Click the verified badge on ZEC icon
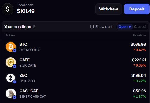Image resolution: width=150 pixels, height=103 pixels. tap(14, 82)
